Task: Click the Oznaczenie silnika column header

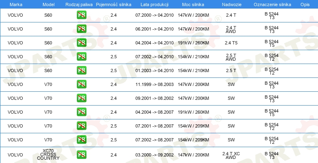Action: [272, 4]
